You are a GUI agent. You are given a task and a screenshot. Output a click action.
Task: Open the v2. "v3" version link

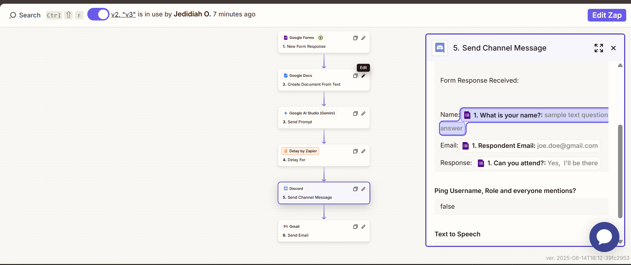coord(123,14)
